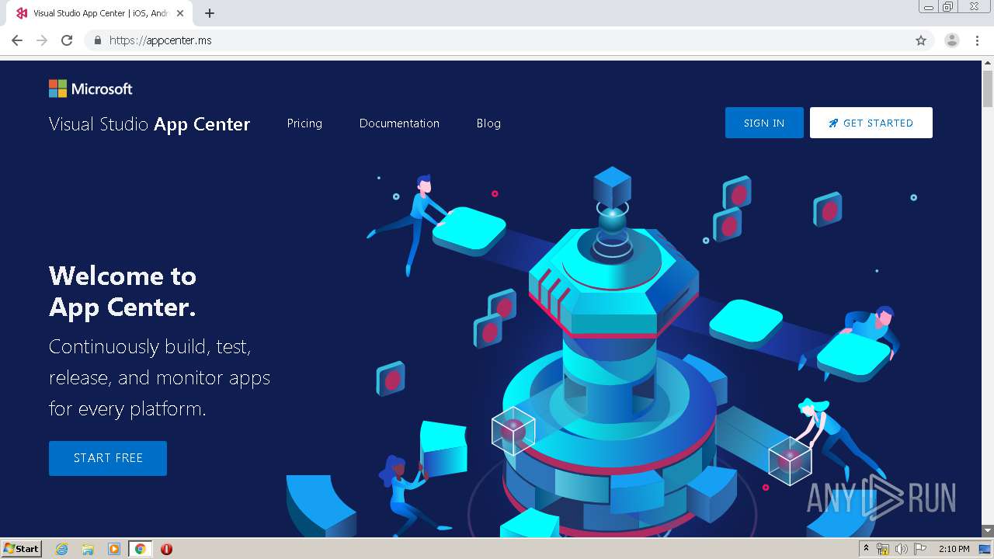Open File Explorer from the taskbar
The image size is (994, 559).
(88, 549)
